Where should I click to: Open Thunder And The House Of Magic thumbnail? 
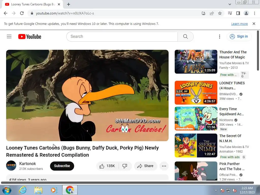click(196, 62)
